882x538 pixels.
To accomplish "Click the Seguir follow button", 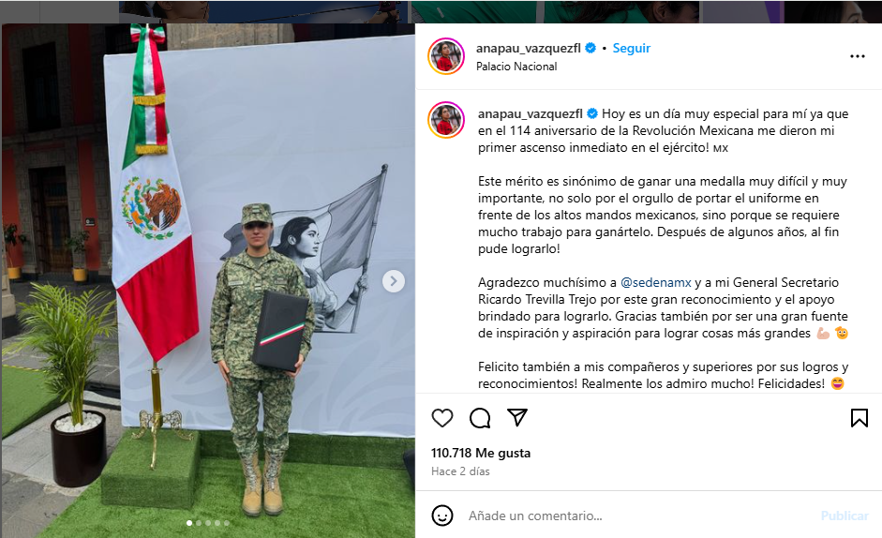I will click(x=631, y=49).
